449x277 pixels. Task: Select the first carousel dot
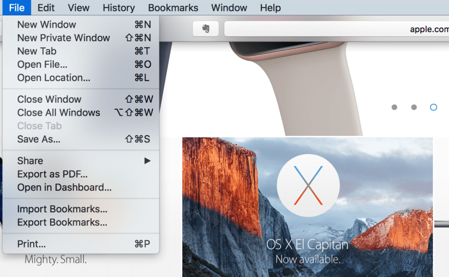point(395,107)
